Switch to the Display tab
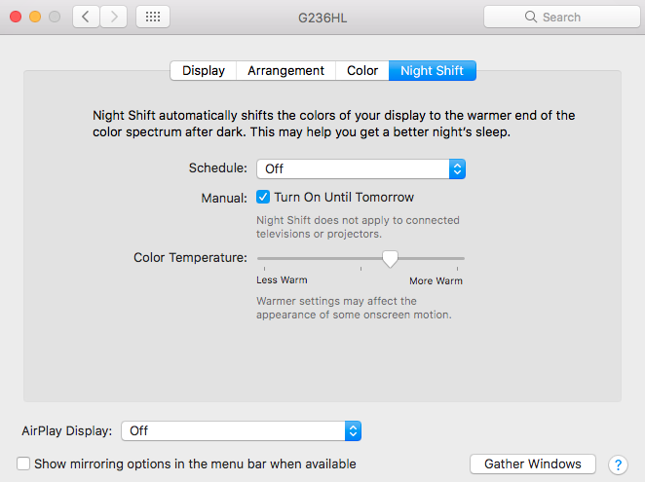 click(x=204, y=70)
